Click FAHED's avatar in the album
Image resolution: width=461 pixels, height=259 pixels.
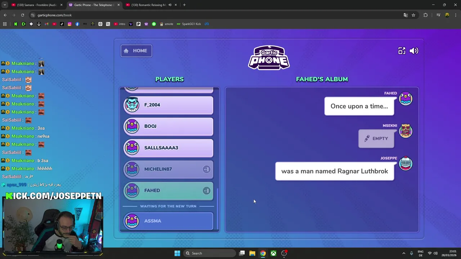[406, 99]
